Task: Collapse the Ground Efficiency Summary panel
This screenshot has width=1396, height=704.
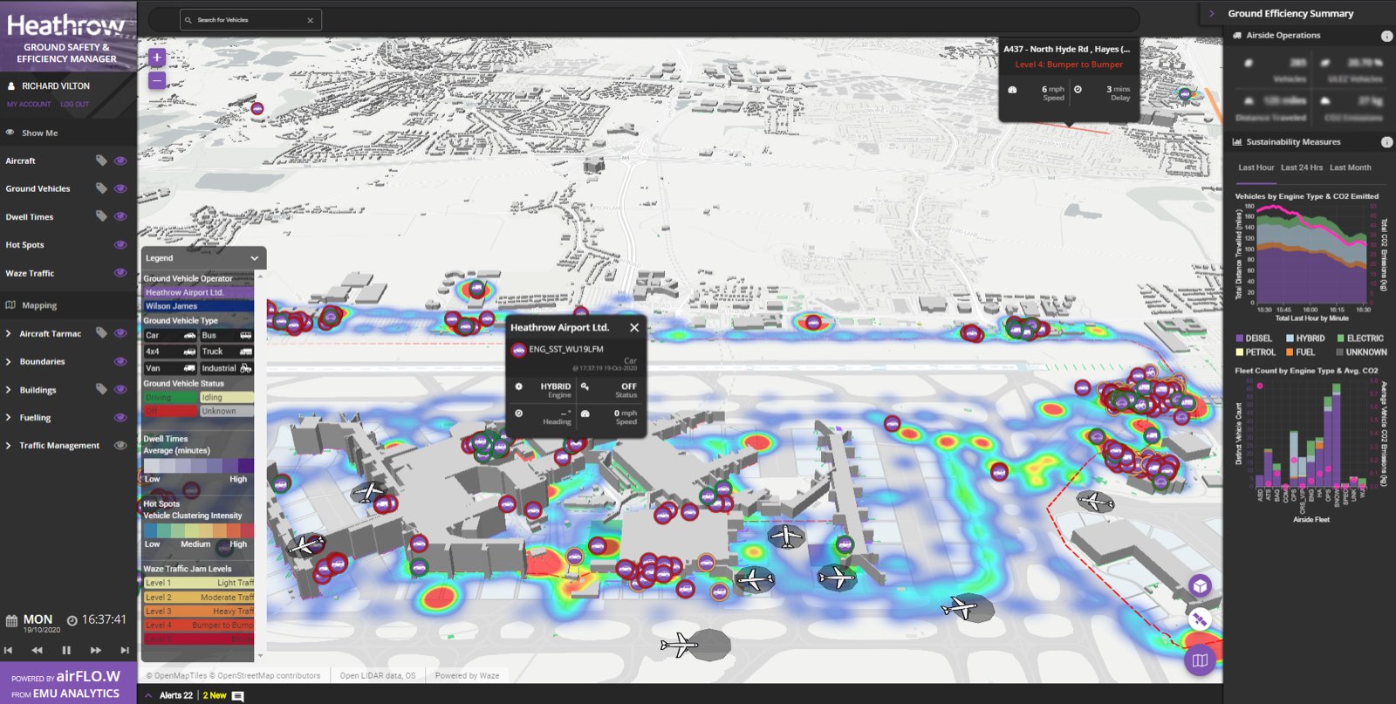Action: tap(1212, 13)
